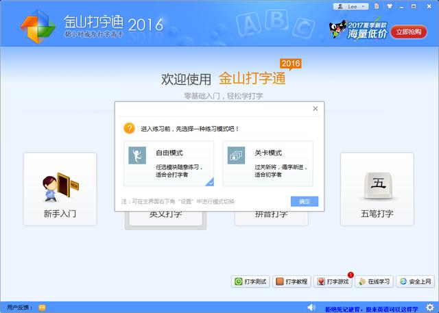
Task: Open the 拒绝死记硬背 English learning link
Action: pyautogui.click(x=371, y=310)
